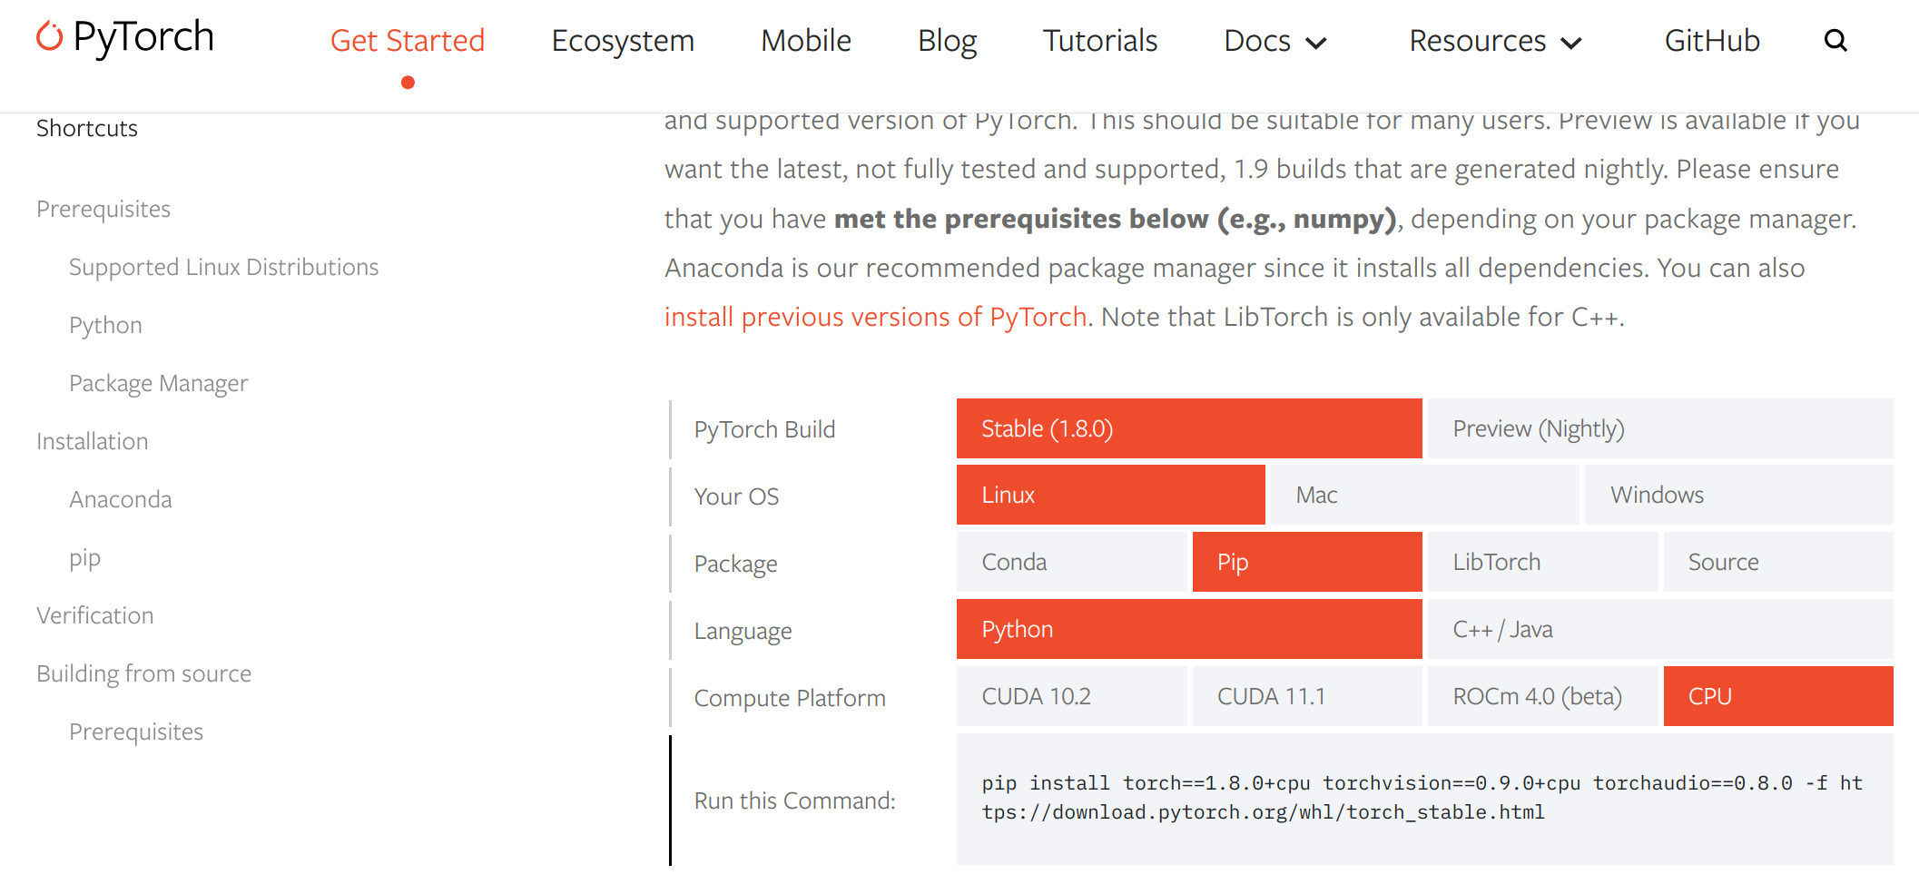Jump to top-level Prerequisites shortcut

click(x=103, y=210)
